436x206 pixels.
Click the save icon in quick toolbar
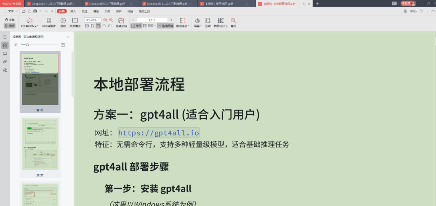click(29, 11)
